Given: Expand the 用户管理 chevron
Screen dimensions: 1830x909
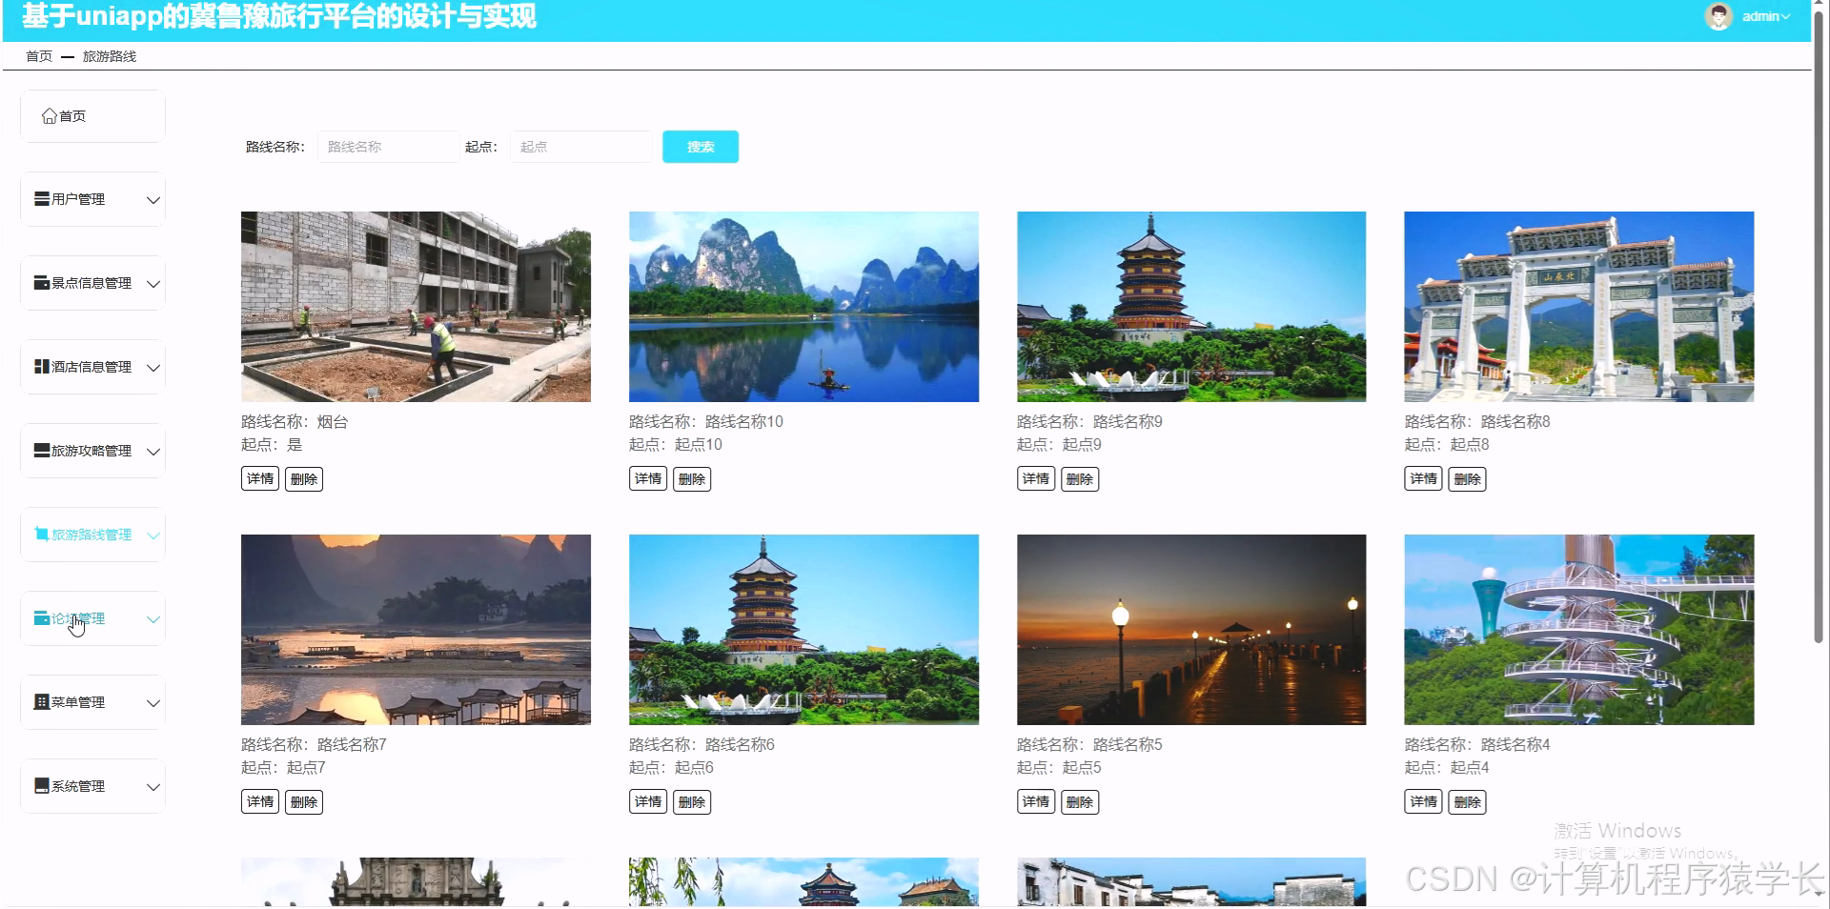Looking at the screenshot, I should (153, 200).
